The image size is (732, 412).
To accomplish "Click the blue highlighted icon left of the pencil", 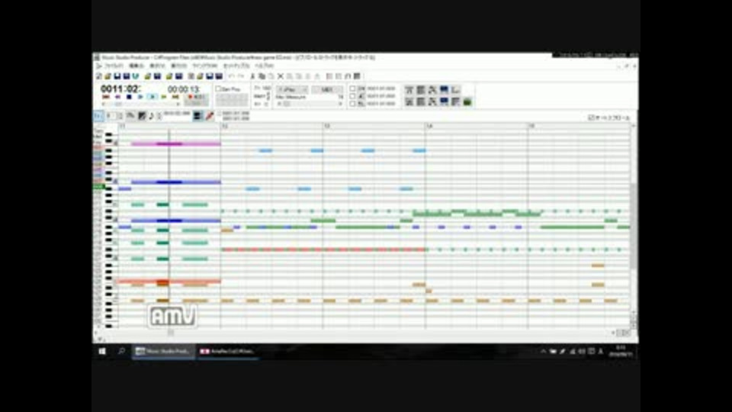I will [x=198, y=116].
